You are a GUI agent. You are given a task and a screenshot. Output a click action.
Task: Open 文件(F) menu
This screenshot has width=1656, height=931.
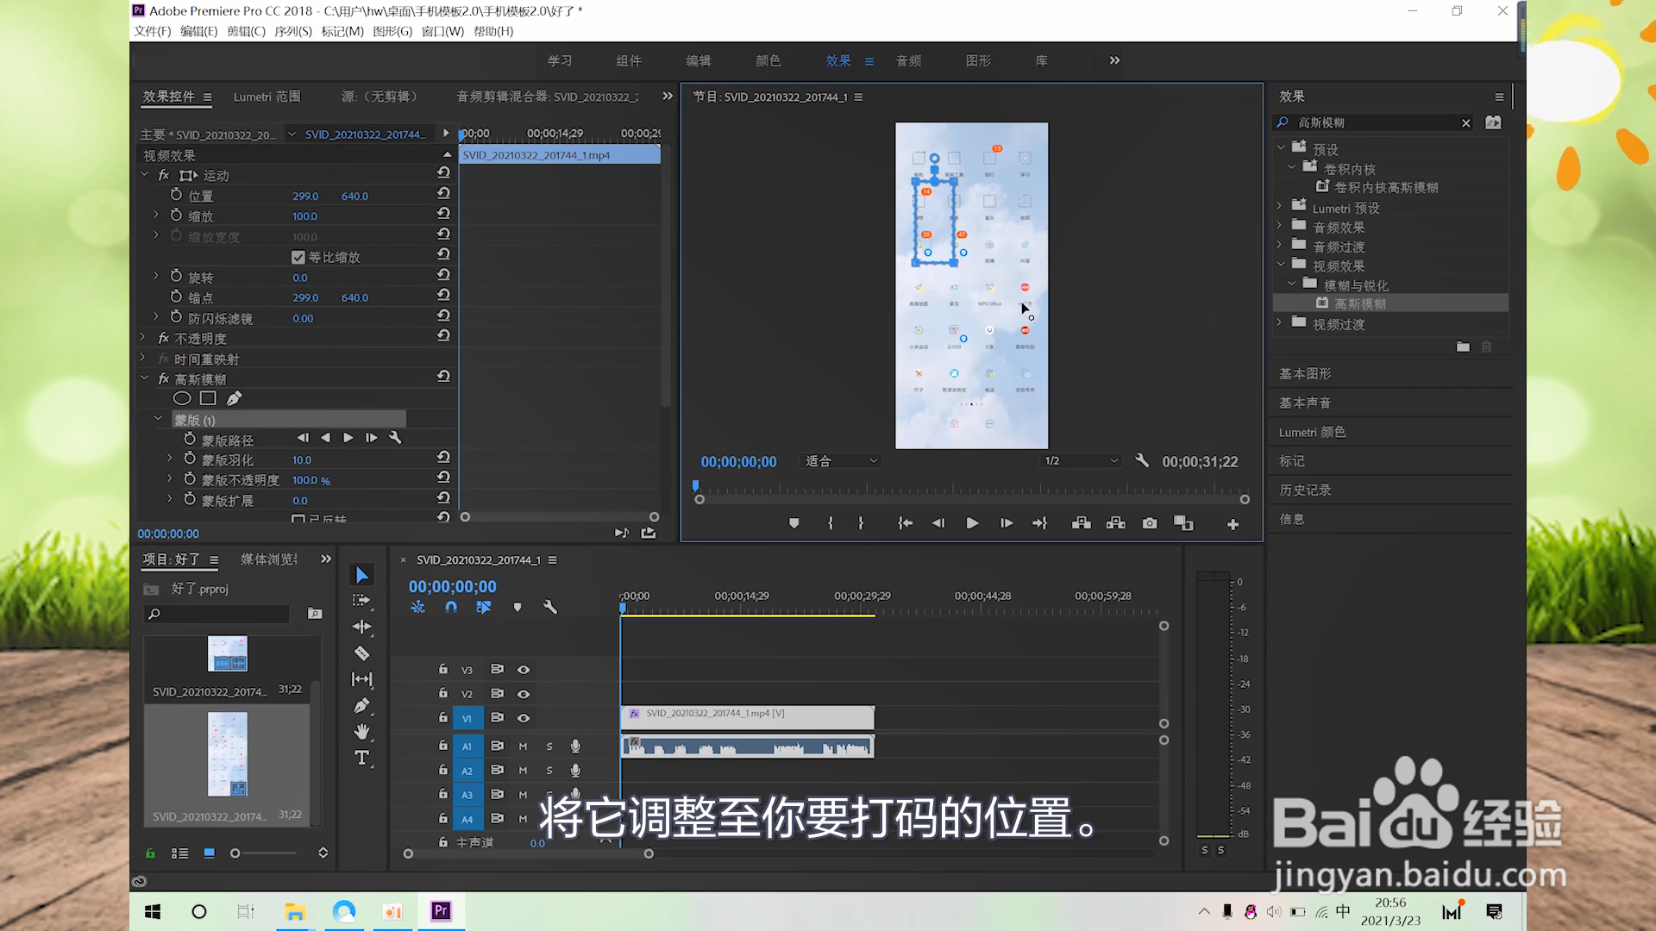pyautogui.click(x=153, y=31)
